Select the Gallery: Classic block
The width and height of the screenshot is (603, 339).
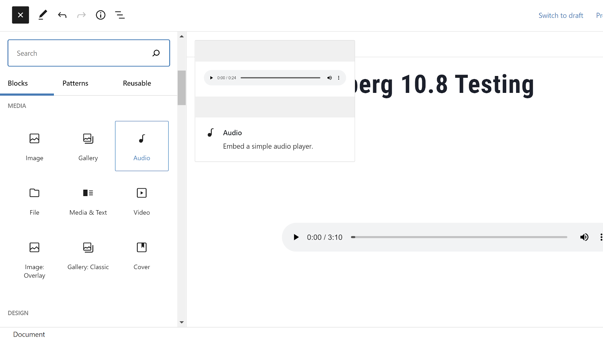point(88,256)
